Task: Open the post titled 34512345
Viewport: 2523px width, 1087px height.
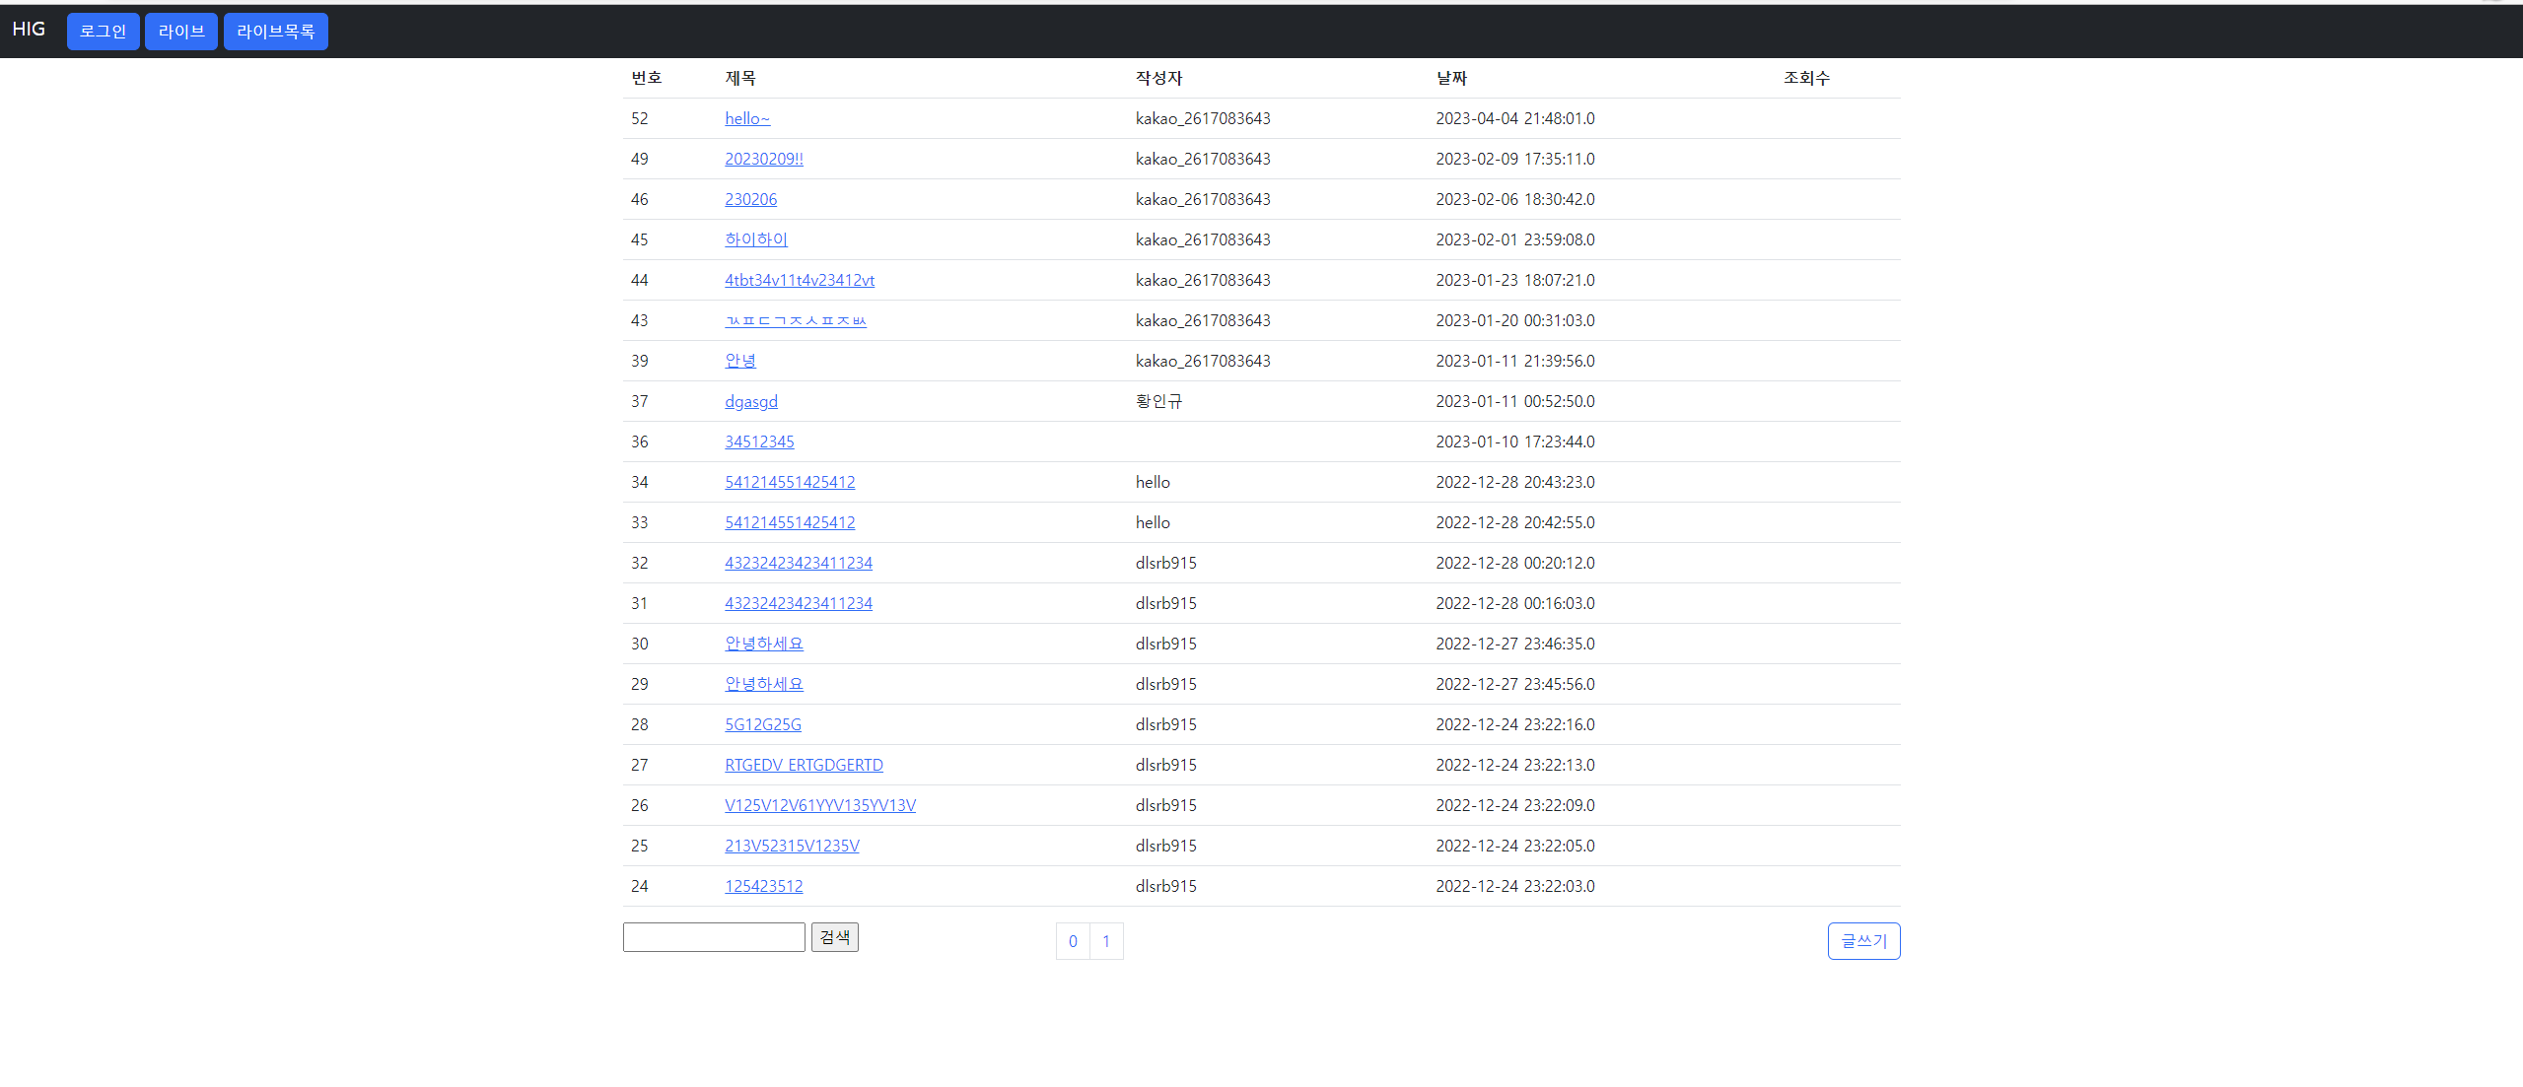Action: [x=758, y=442]
